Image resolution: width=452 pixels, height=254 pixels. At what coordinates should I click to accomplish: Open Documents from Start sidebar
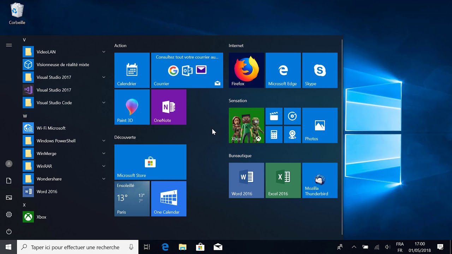click(x=9, y=181)
